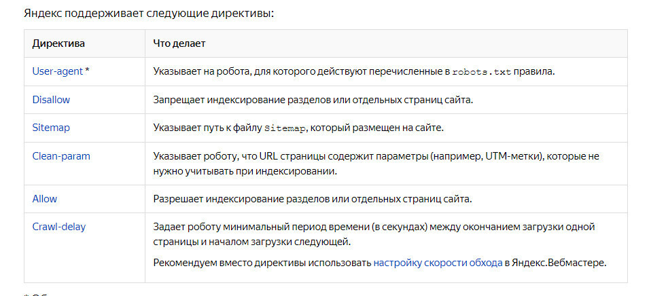Open the Sitemap directive link

point(51,127)
